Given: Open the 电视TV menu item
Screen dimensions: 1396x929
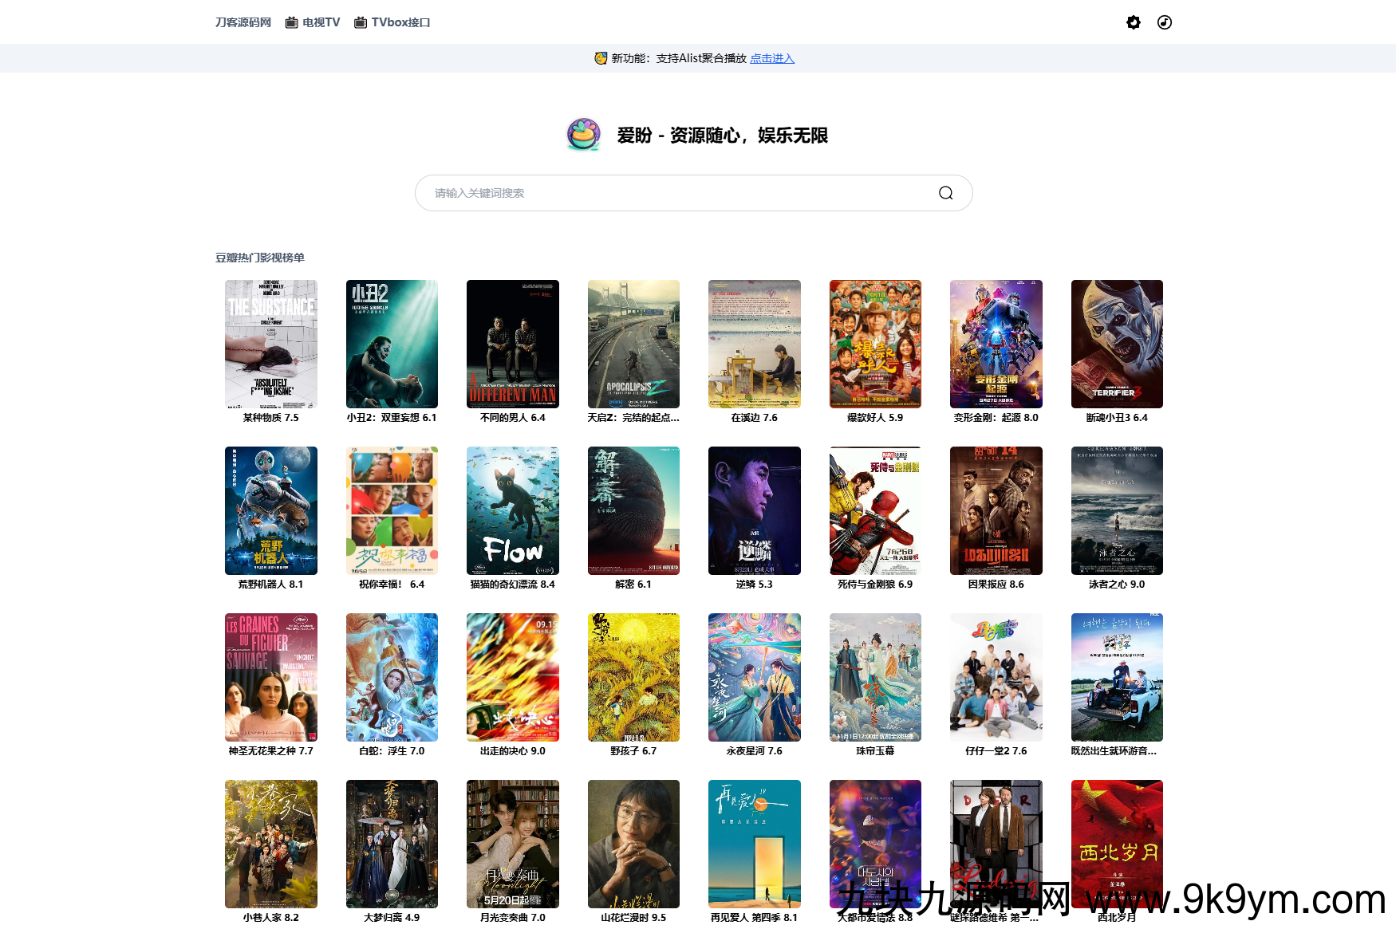Looking at the screenshot, I should pos(313,22).
